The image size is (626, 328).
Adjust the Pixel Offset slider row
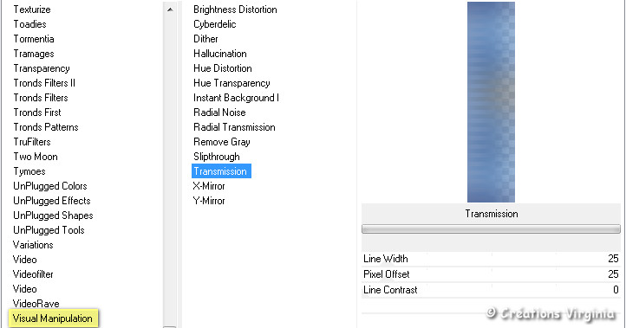491,274
